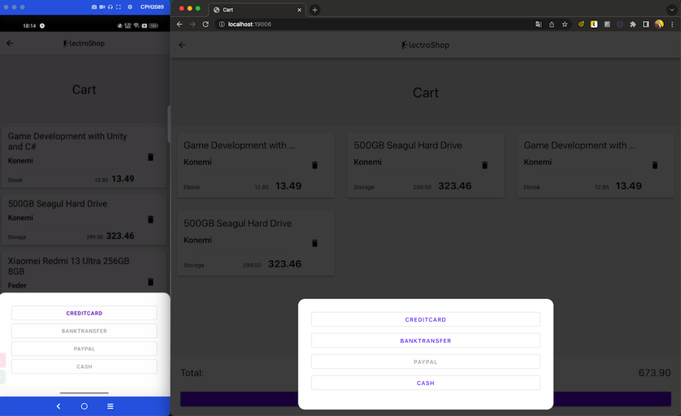This screenshot has height=416, width=681.
Task: Click the browser forward button
Action: [193, 24]
